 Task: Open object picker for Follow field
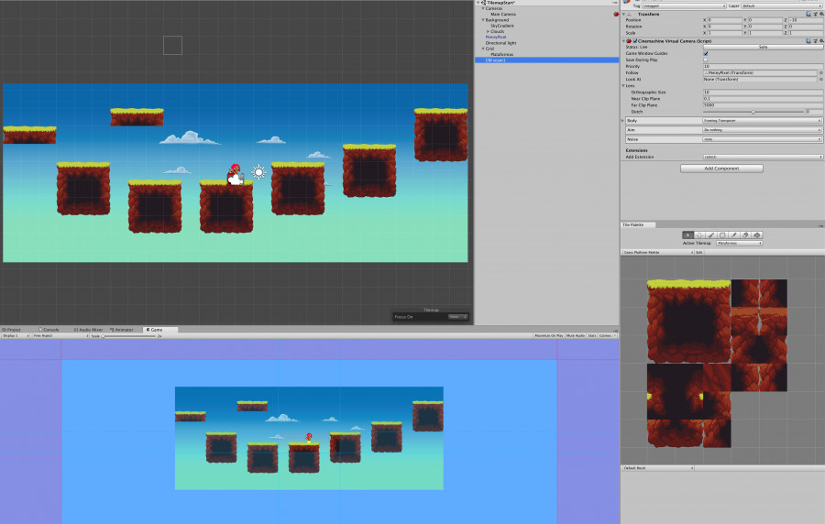pyautogui.click(x=820, y=73)
